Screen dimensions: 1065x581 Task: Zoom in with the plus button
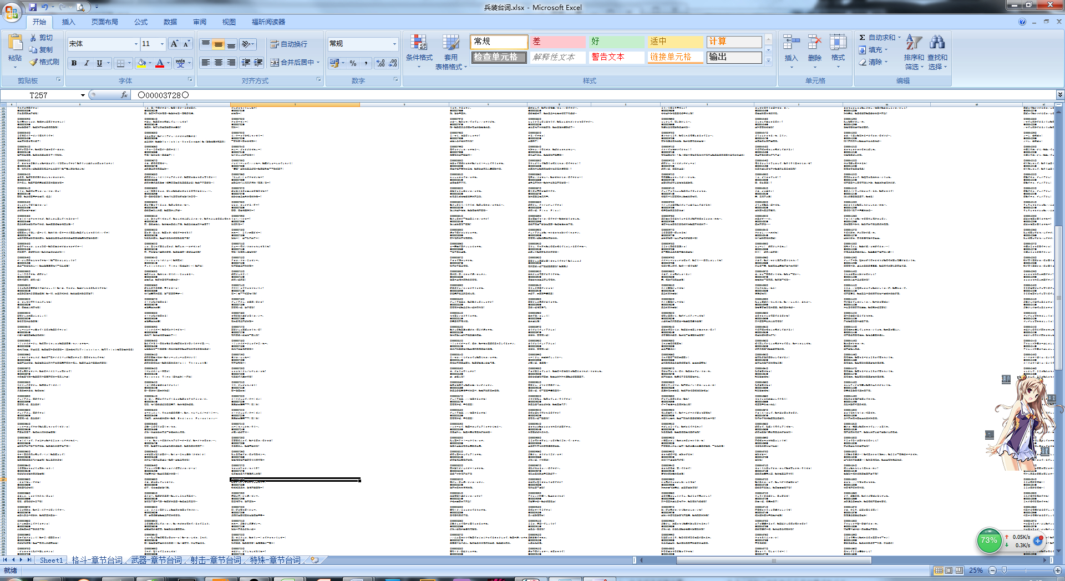pyautogui.click(x=1057, y=570)
